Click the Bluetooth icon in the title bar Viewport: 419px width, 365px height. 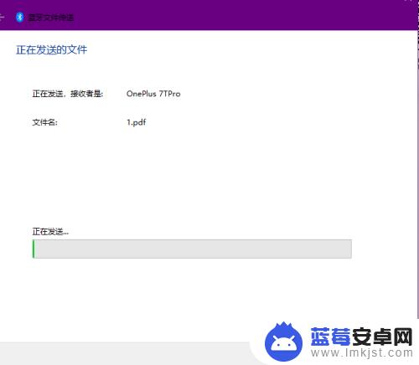click(x=19, y=18)
